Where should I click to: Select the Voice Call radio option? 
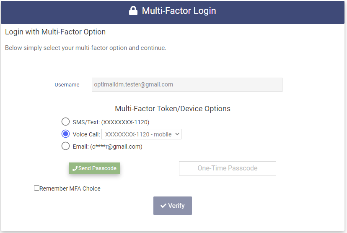pos(65,134)
